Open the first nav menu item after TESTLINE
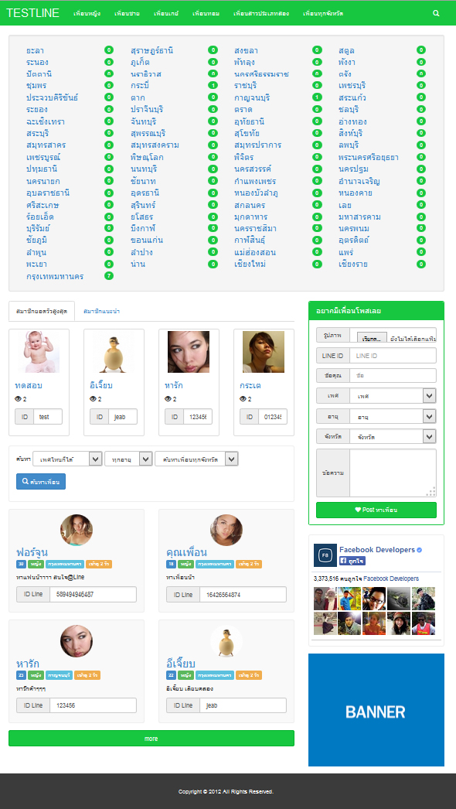Image resolution: width=456 pixels, height=809 pixels. (x=87, y=13)
